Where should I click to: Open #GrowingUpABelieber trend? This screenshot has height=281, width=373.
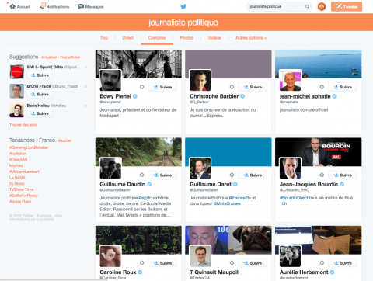point(29,147)
